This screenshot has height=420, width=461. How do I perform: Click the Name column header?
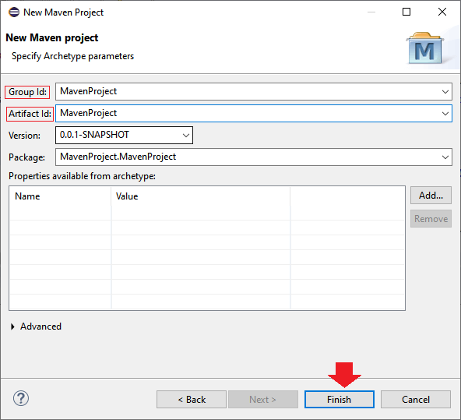pyautogui.click(x=60, y=196)
